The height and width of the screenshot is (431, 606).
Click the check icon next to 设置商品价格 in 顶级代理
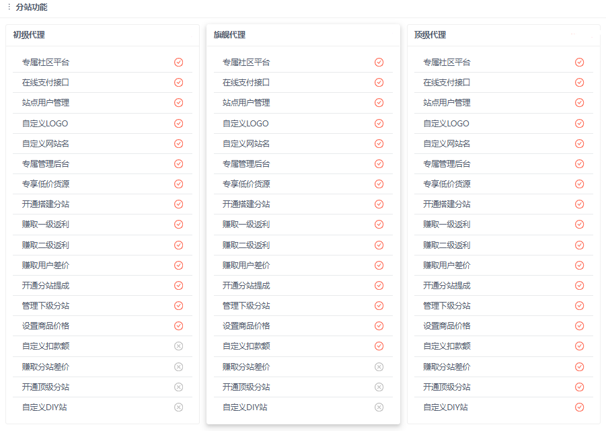tap(578, 325)
